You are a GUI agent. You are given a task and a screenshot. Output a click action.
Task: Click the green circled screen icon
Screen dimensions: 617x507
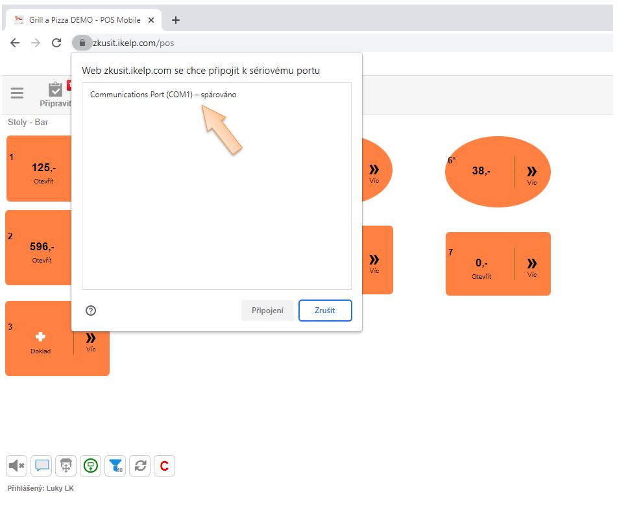tap(91, 466)
